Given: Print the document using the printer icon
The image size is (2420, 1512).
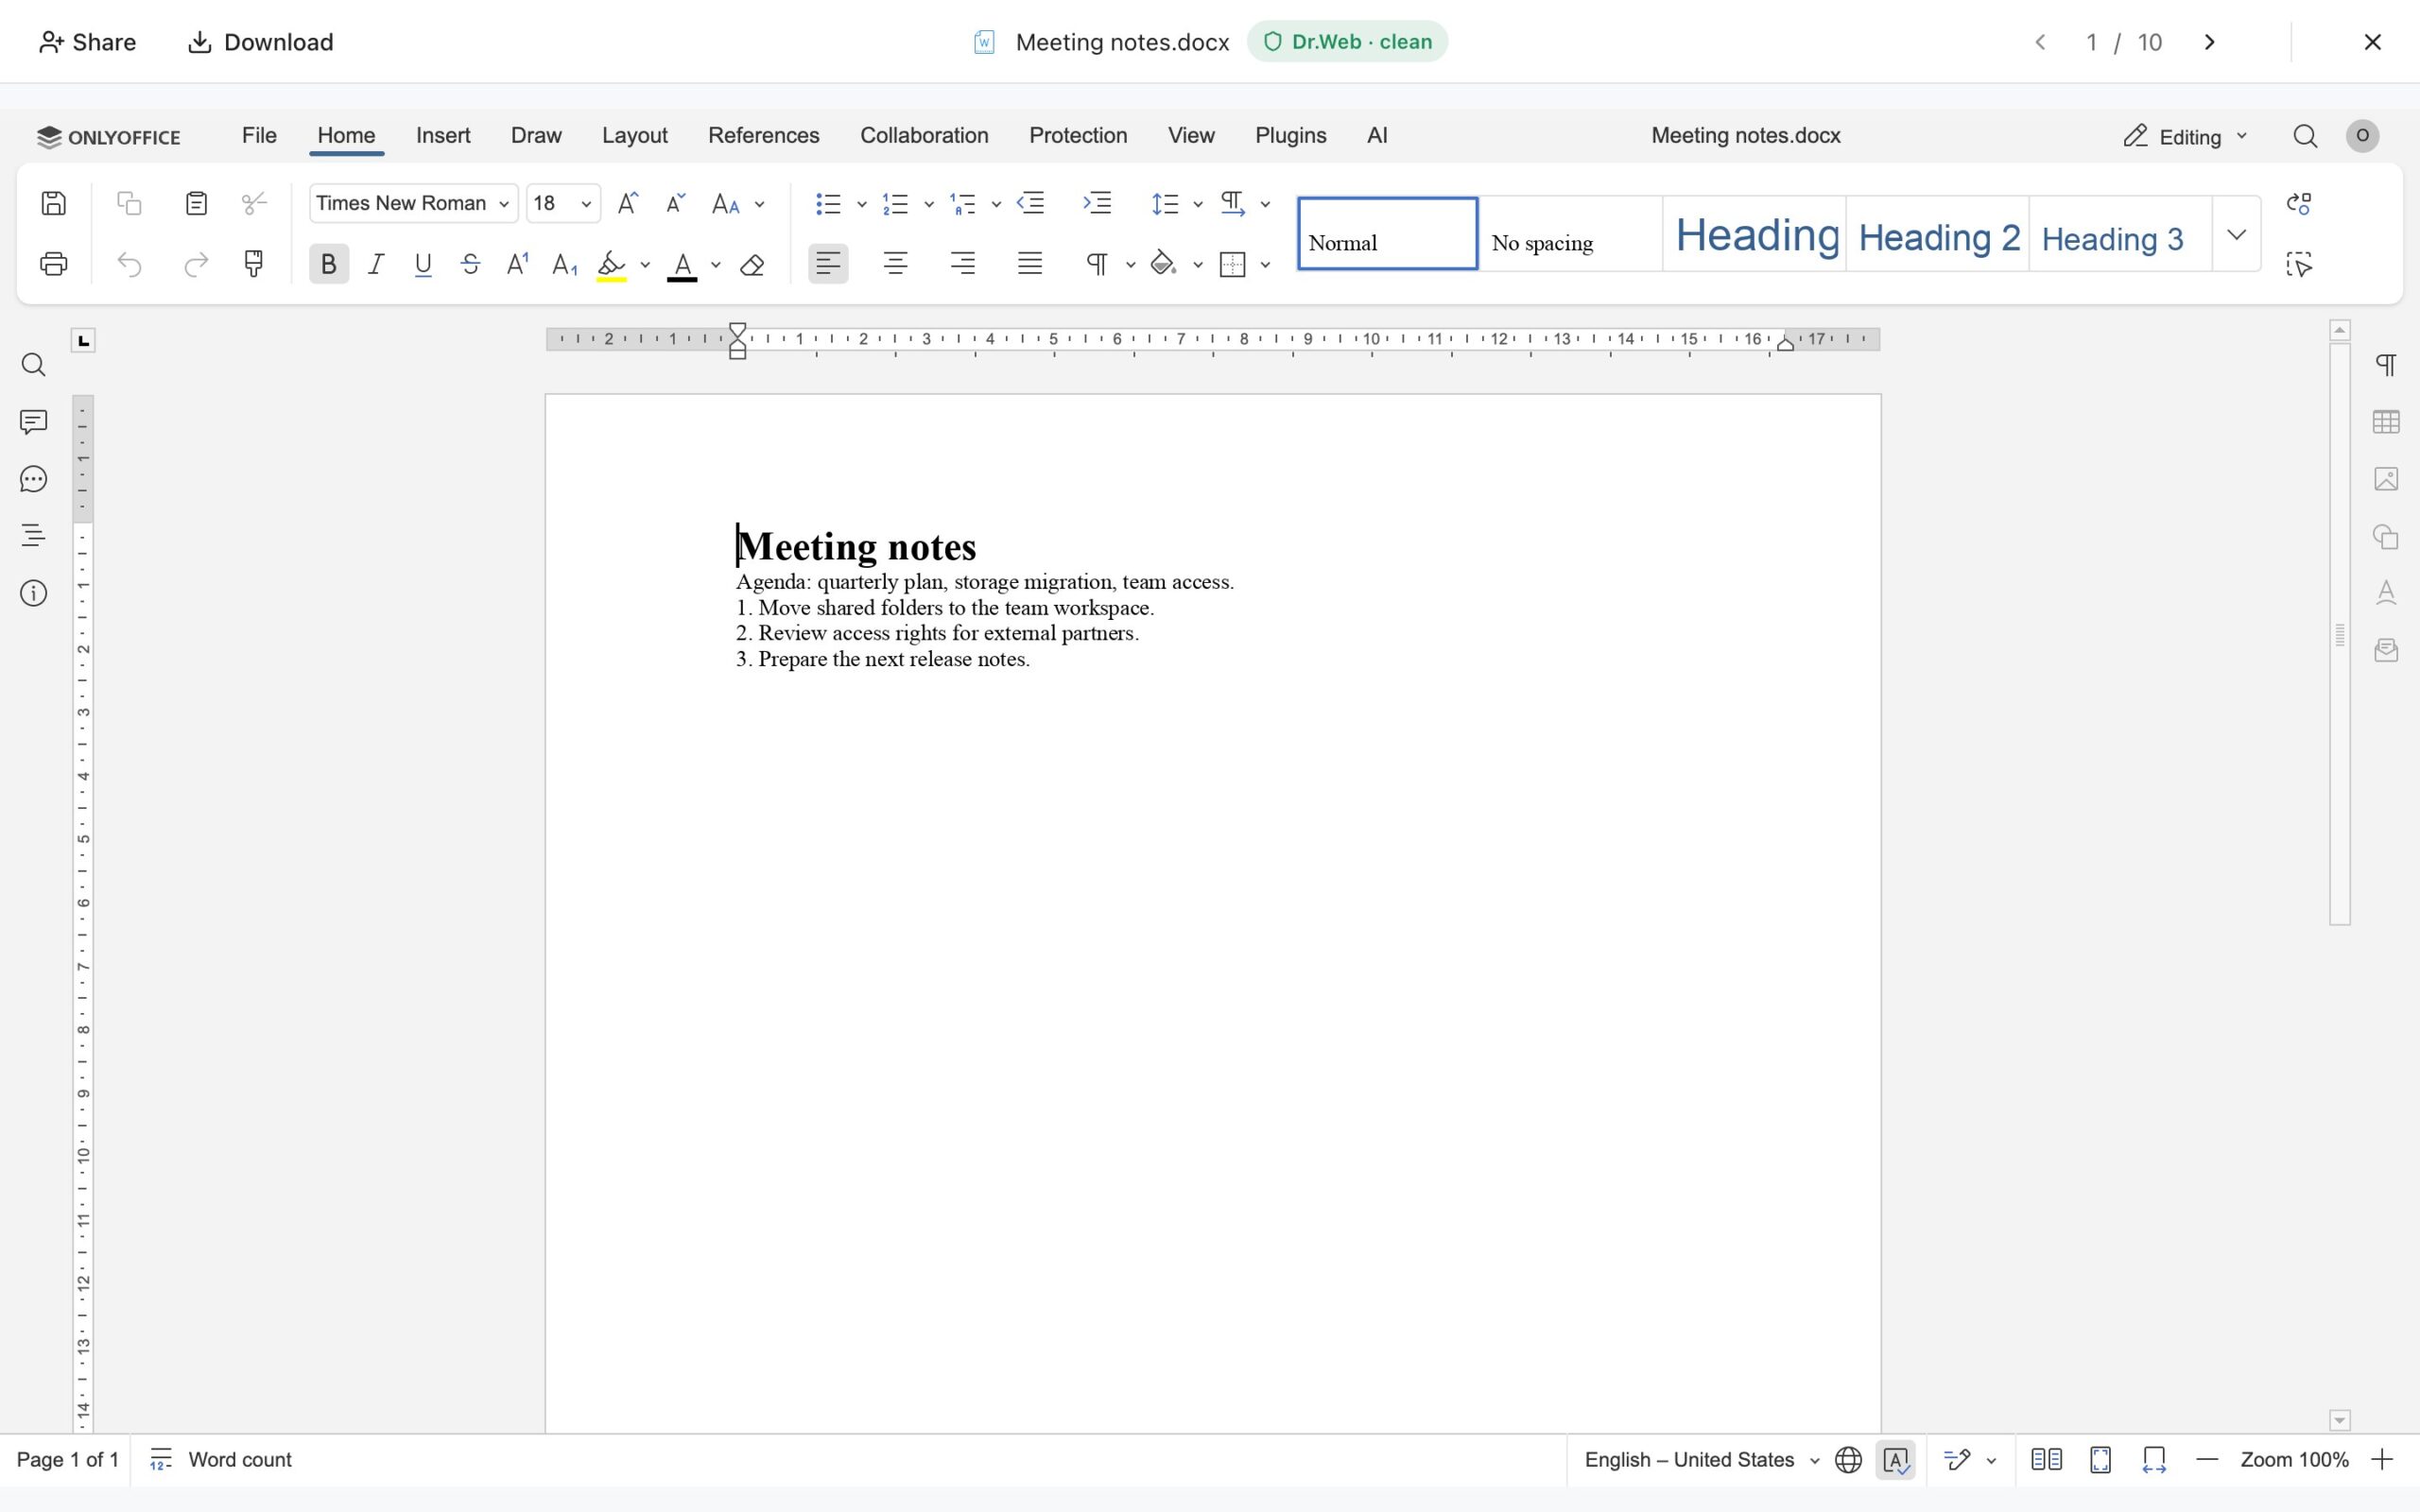Looking at the screenshot, I should pyautogui.click(x=54, y=264).
